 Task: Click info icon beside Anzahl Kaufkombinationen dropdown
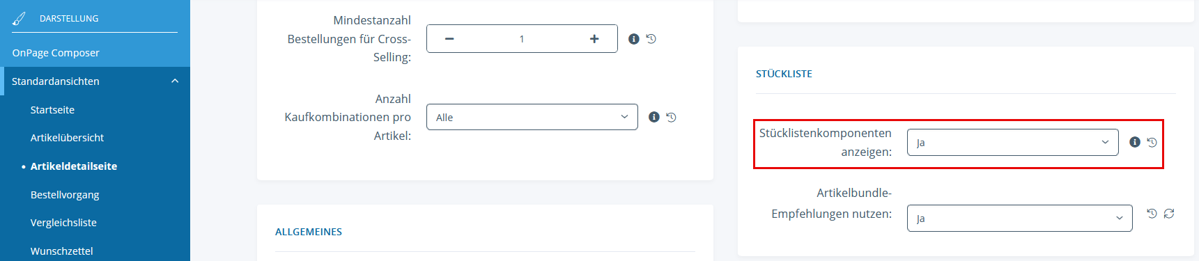click(654, 117)
